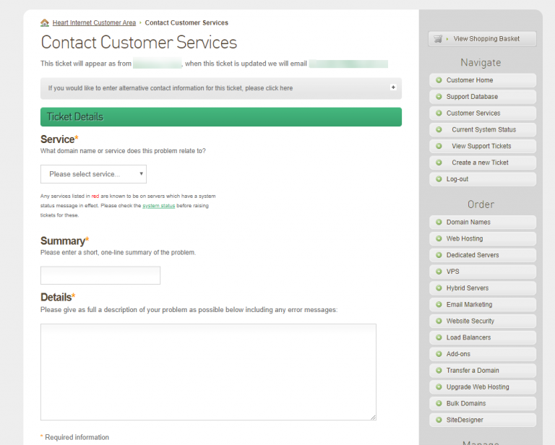Image resolution: width=555 pixels, height=445 pixels.
Task: Click the green icon beside Support Database
Action: (x=439, y=97)
